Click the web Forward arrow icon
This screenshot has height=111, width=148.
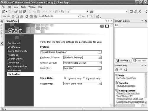click(9, 16)
